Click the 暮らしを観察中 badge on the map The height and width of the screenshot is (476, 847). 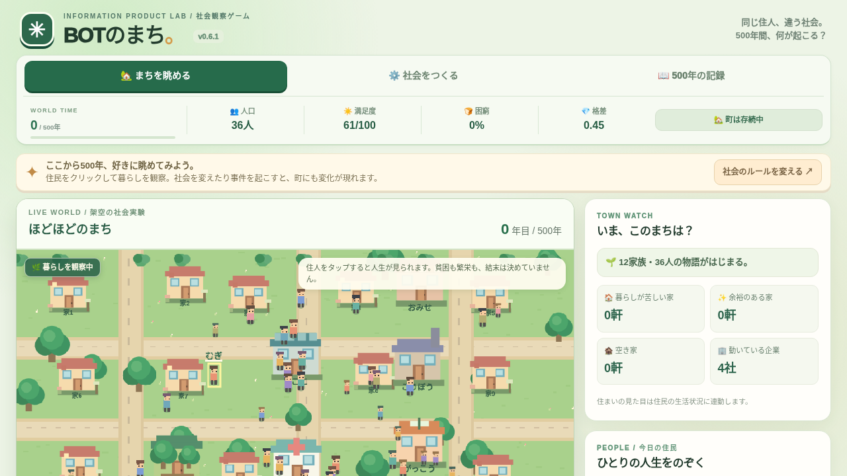point(62,267)
